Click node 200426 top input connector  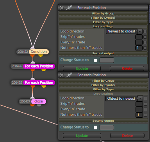tap(33, 63)
